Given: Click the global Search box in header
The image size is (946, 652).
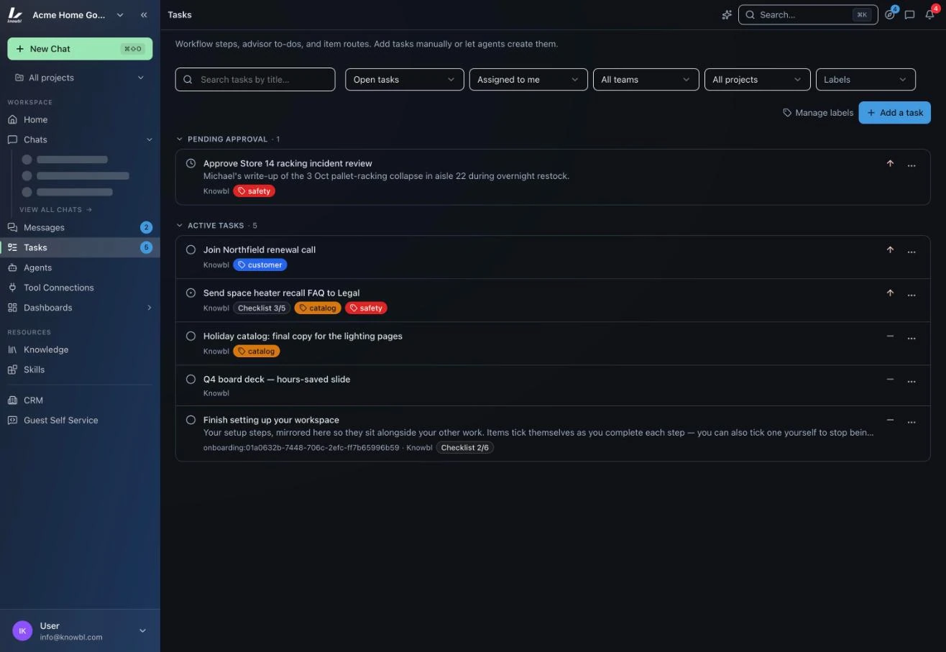Looking at the screenshot, I should pos(808,14).
